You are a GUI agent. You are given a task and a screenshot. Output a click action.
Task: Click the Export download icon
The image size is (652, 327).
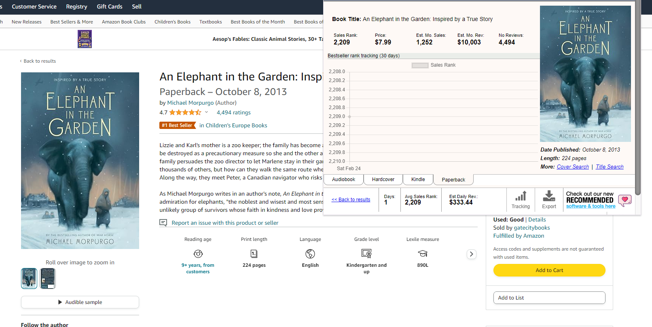pyautogui.click(x=549, y=196)
